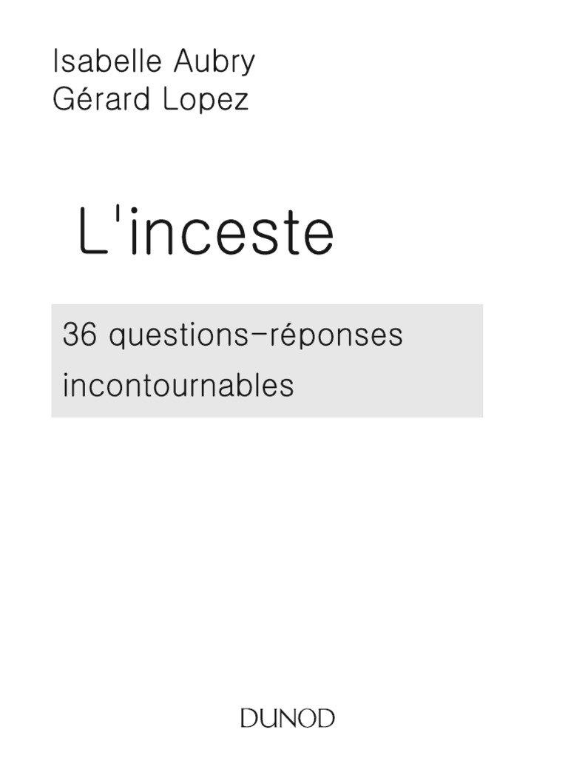Click the first name Isabelle
This screenshot has height=758, width=568.
(x=107, y=62)
